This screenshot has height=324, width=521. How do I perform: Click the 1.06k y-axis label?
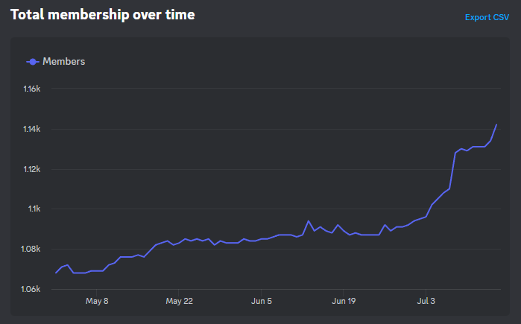31,289
